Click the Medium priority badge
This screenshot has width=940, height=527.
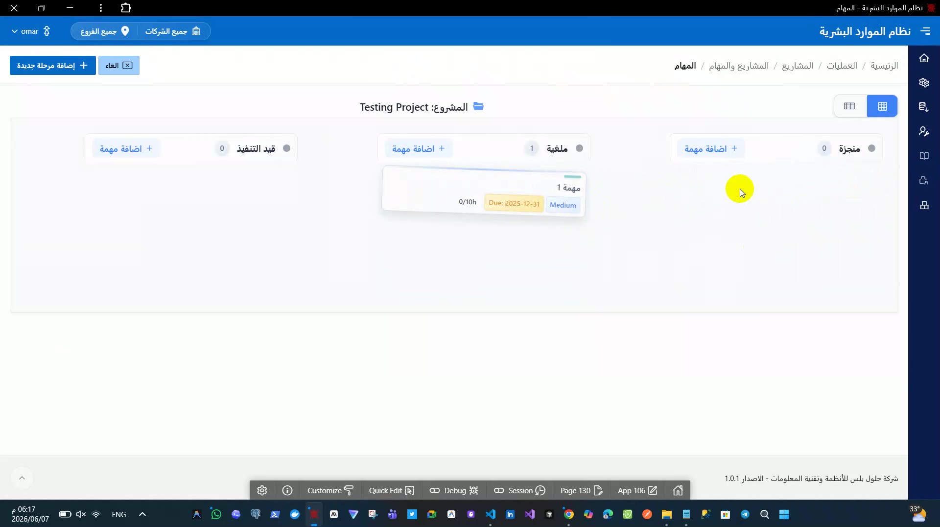coord(563,205)
